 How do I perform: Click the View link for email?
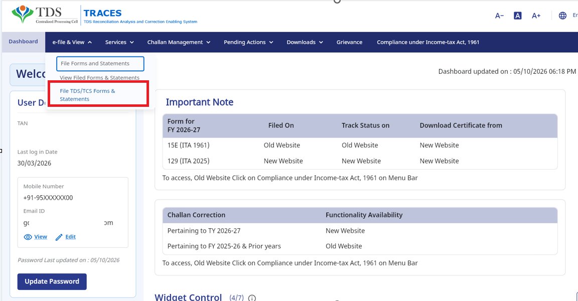(41, 236)
